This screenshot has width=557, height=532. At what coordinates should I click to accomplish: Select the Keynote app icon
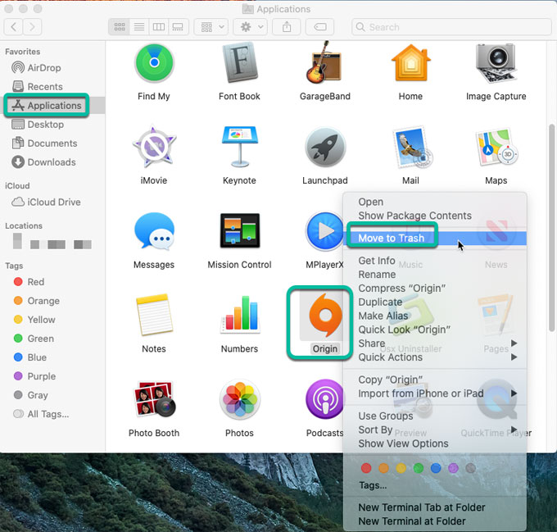click(239, 148)
